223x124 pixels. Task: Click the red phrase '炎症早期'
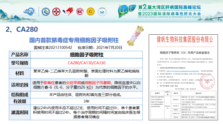73,83
